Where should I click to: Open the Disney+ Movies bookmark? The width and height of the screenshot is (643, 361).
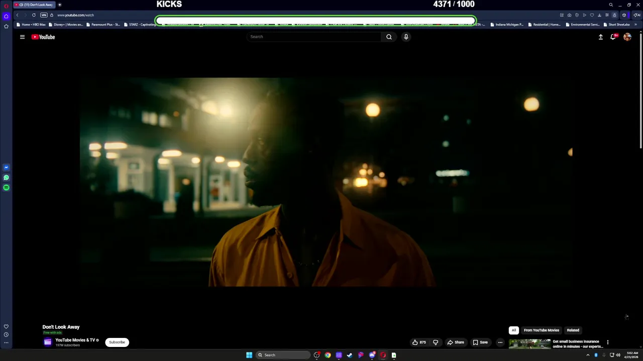[65, 25]
